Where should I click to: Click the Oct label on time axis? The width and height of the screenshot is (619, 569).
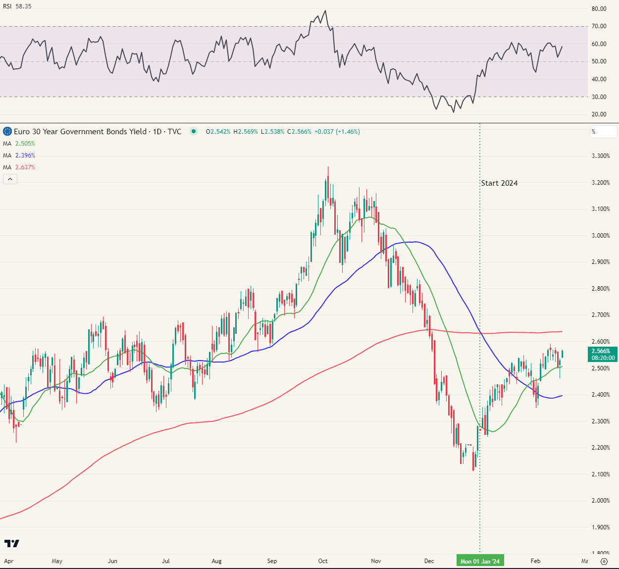(323, 561)
